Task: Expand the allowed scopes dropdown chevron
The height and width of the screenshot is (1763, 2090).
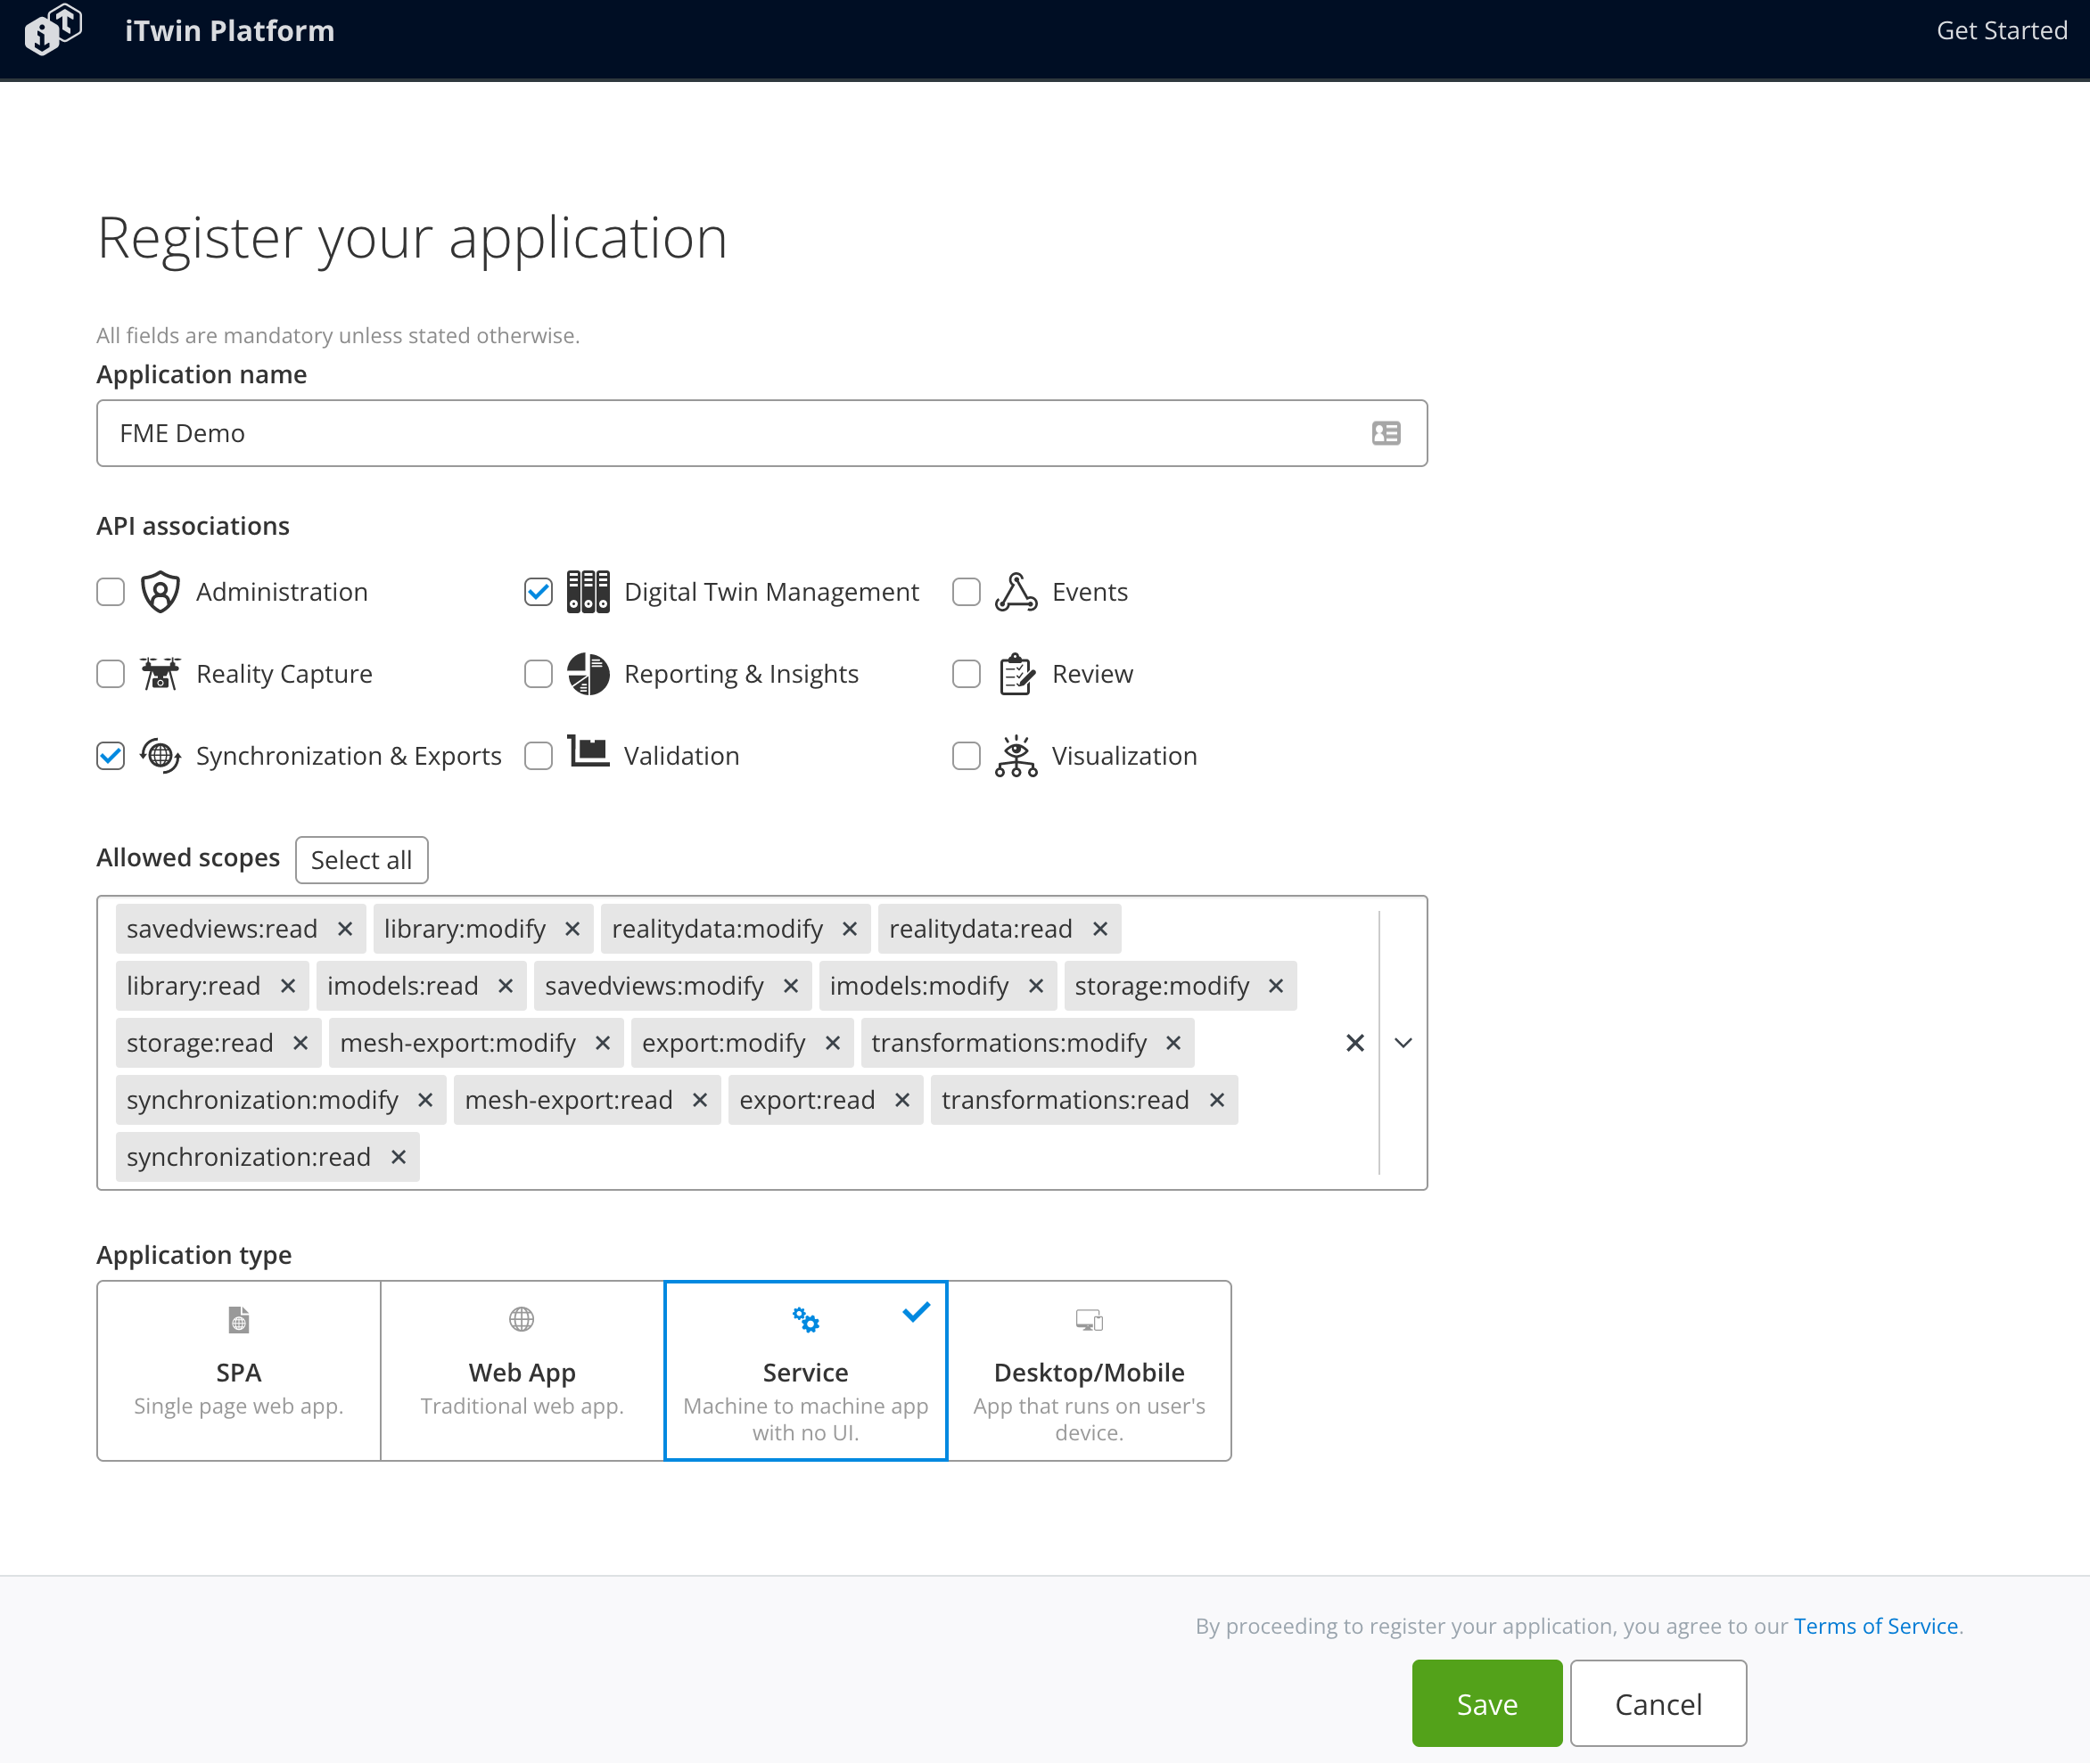Action: [1403, 1043]
